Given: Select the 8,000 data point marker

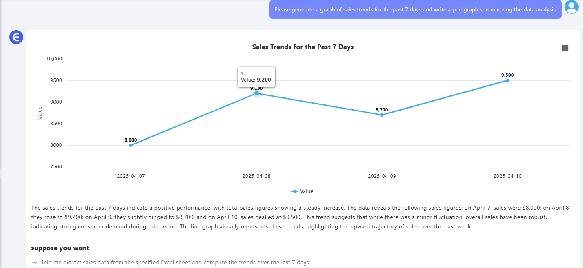Looking at the screenshot, I should (131, 145).
